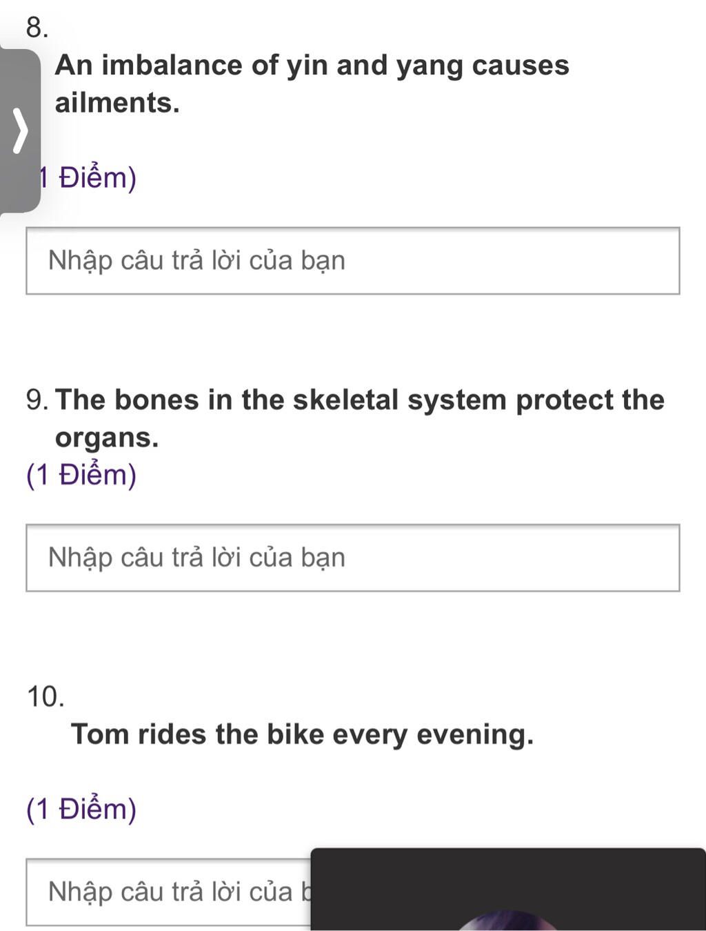Image resolution: width=706 pixels, height=931 pixels.
Task: Click the question number 9 label
Action: tap(38, 400)
